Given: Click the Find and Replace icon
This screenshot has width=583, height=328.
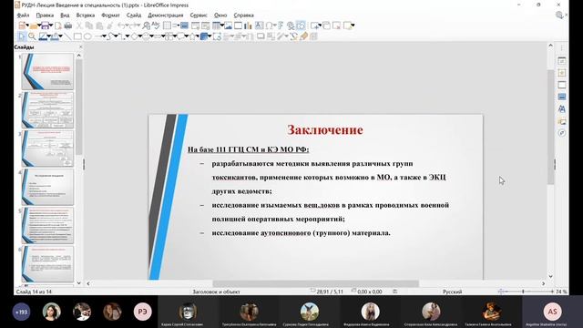Looking at the screenshot, I should [x=147, y=26].
